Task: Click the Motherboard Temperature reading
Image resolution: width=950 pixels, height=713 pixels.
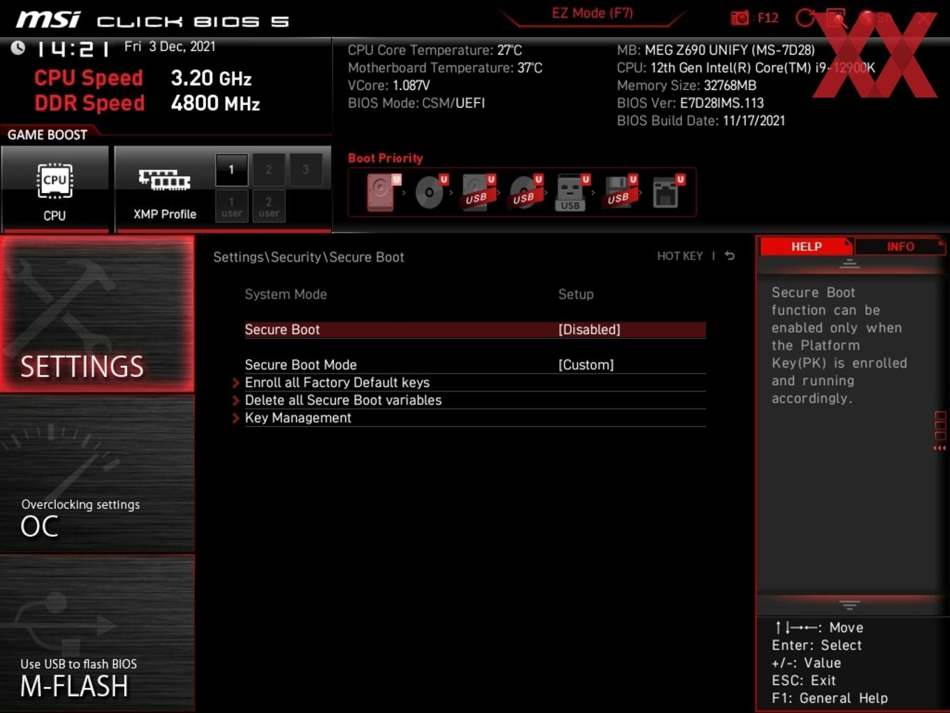Action: coord(445,68)
